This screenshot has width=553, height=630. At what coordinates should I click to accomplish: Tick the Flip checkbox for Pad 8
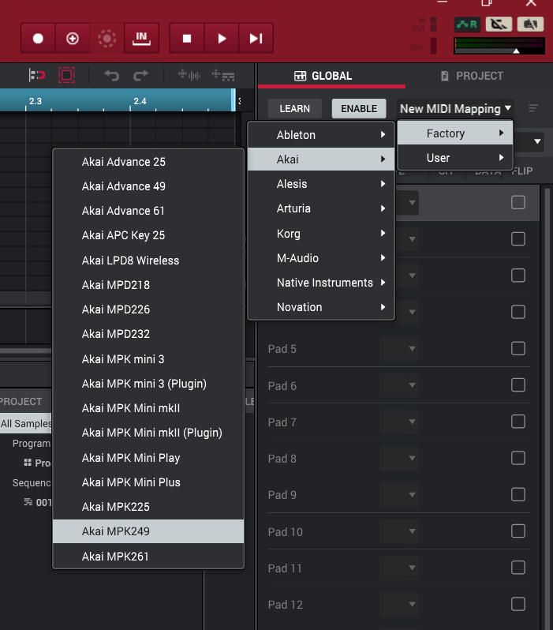click(518, 458)
